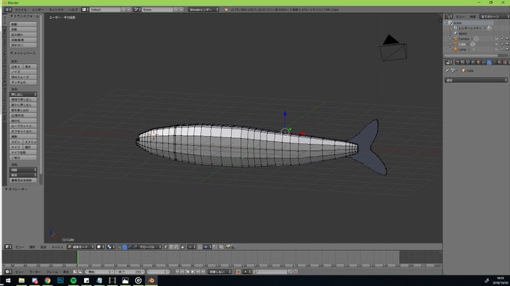Open the Constraints properties tab icon
Viewport: 510px width, 286px height.
point(484,62)
